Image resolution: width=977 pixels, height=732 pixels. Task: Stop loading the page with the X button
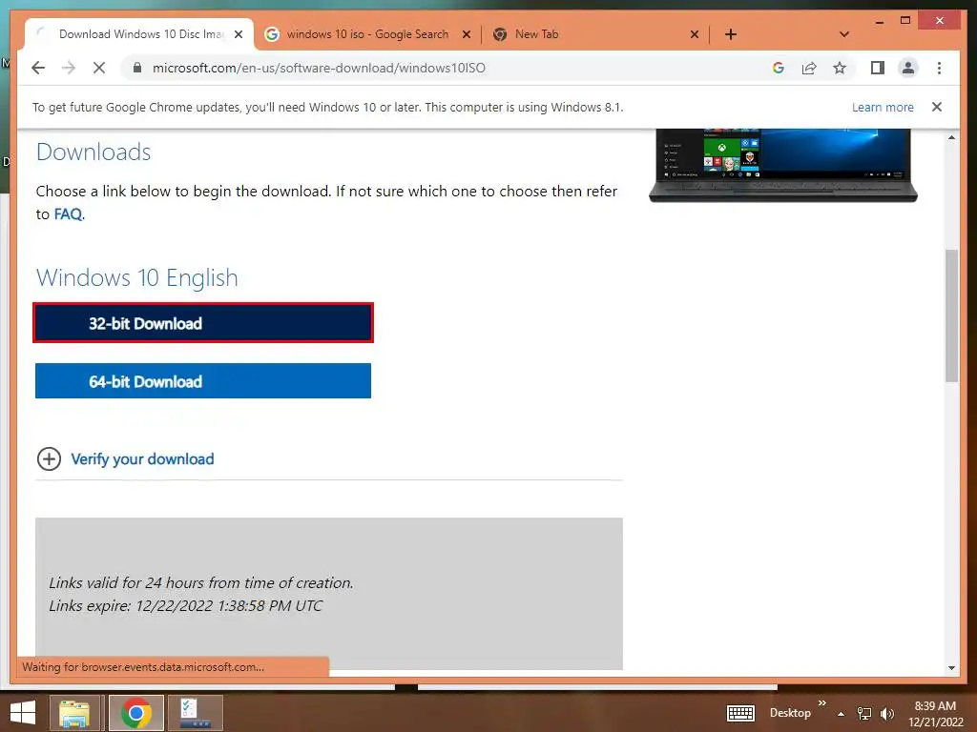pos(99,68)
